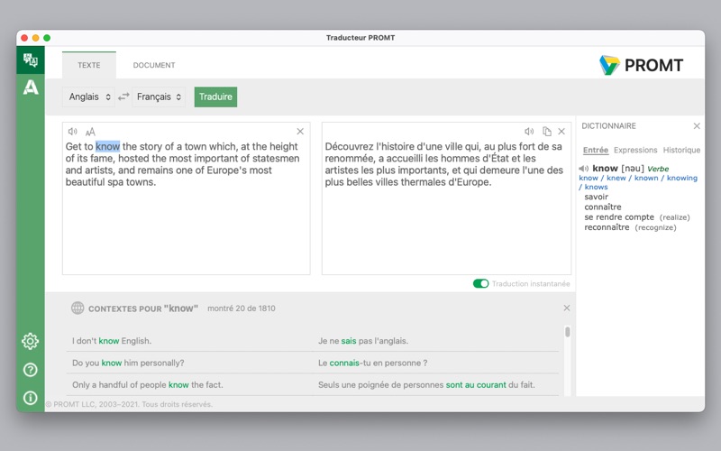Open the help question mark icon
Screen dimensions: 721x451
tap(31, 370)
